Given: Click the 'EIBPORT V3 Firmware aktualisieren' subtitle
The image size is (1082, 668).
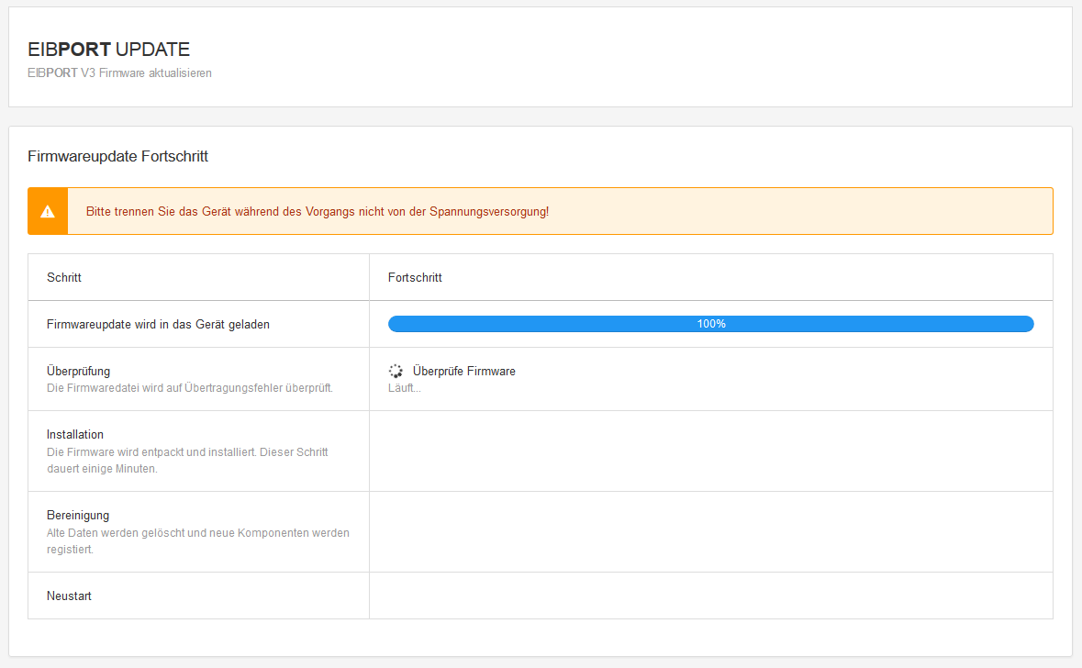Looking at the screenshot, I should click(120, 73).
